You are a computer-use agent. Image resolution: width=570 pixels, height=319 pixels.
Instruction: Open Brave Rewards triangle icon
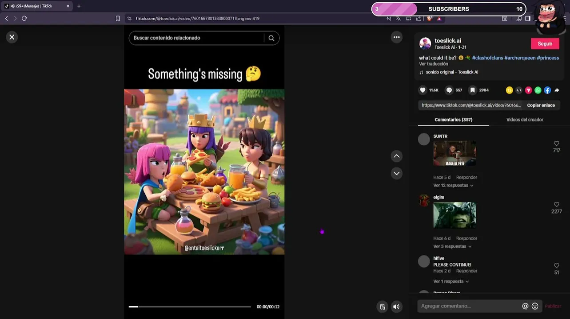coord(439,18)
